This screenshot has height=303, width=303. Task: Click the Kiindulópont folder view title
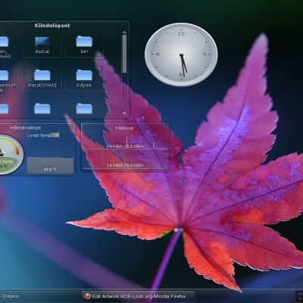click(x=52, y=26)
